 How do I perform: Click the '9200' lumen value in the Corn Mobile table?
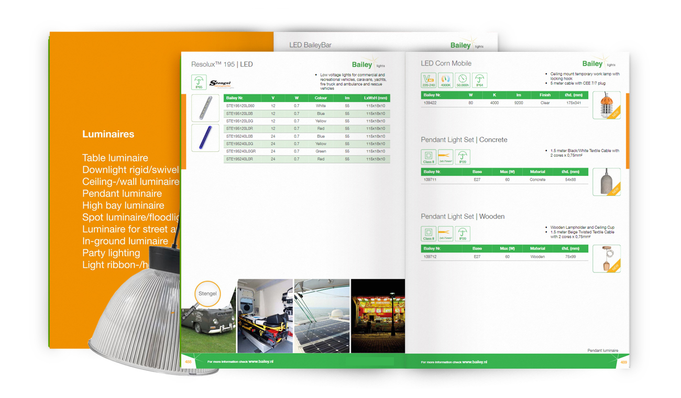519,103
